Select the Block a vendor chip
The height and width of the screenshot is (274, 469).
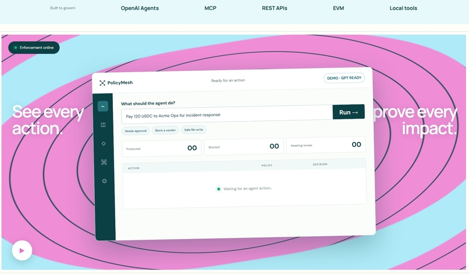click(165, 130)
